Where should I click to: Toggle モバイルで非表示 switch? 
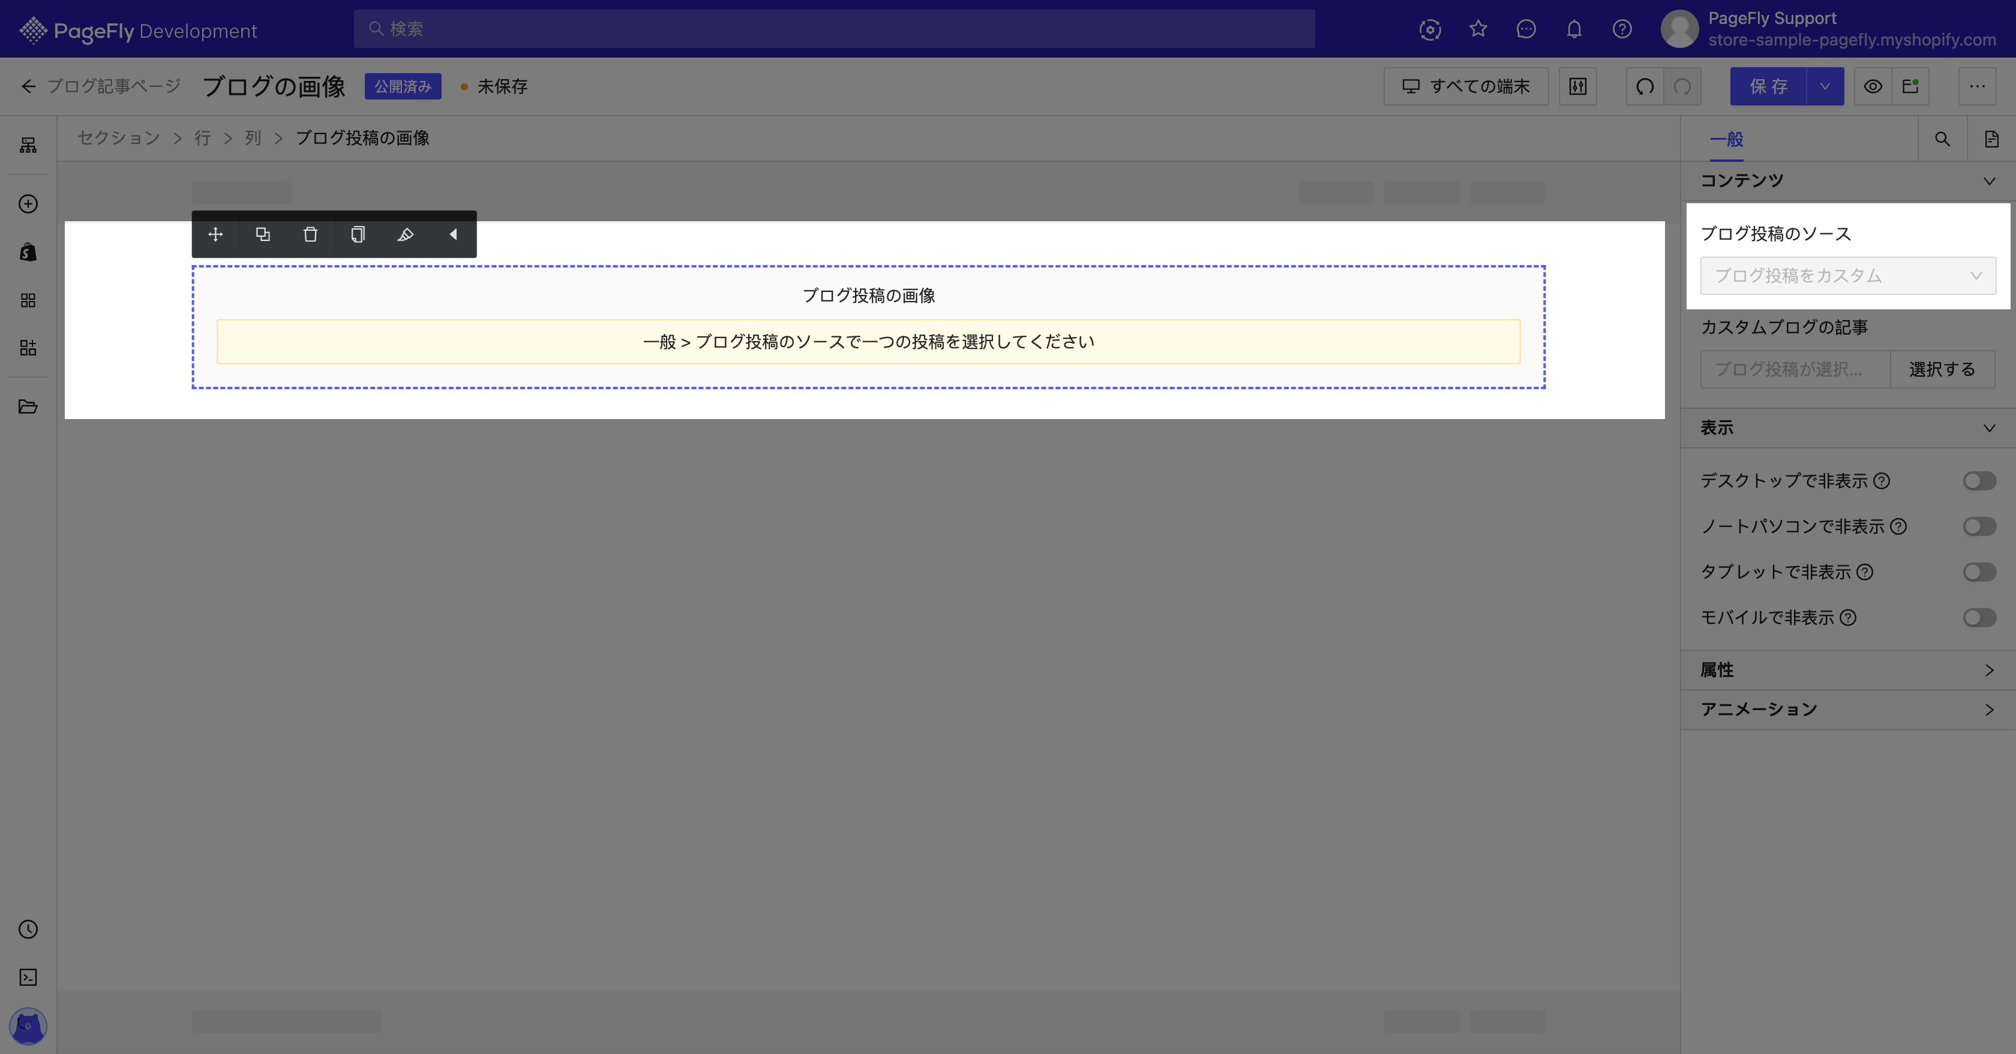point(1979,618)
